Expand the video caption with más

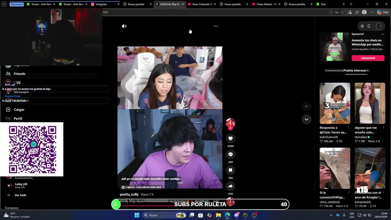(216, 201)
